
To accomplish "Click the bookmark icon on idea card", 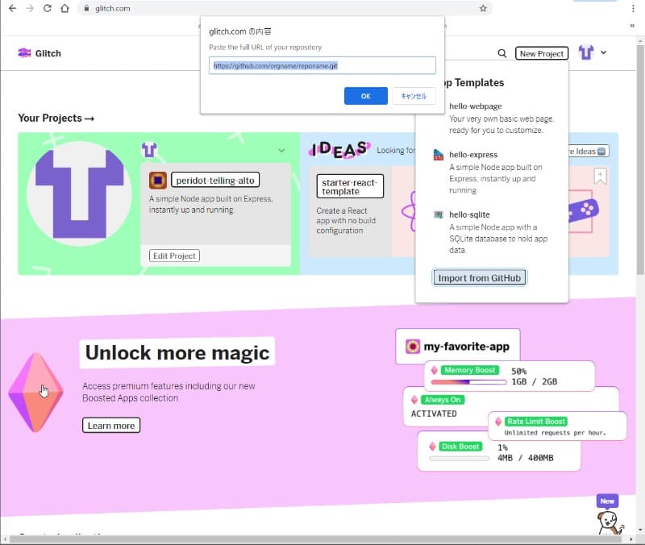I will (600, 176).
